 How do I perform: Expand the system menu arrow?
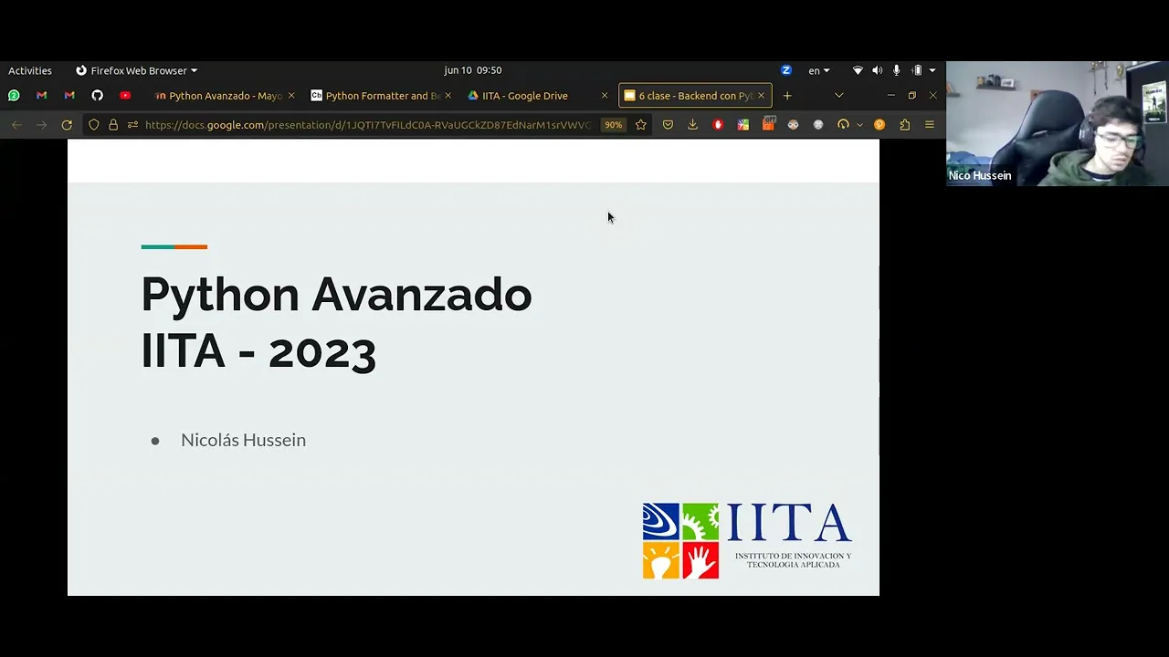pyautogui.click(x=932, y=70)
